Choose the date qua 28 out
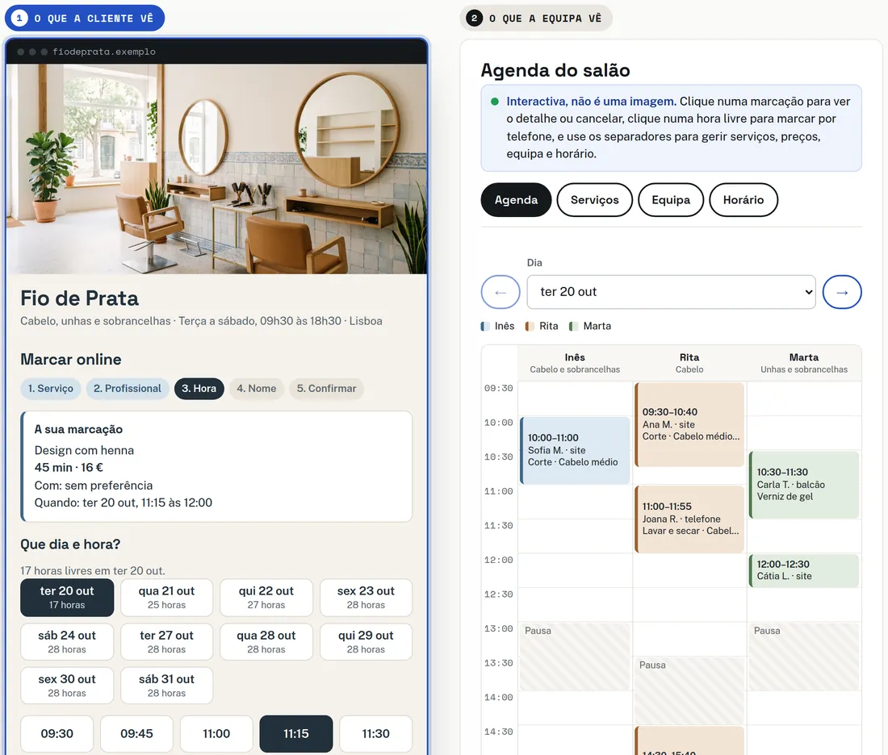The width and height of the screenshot is (888, 755). pos(266,642)
